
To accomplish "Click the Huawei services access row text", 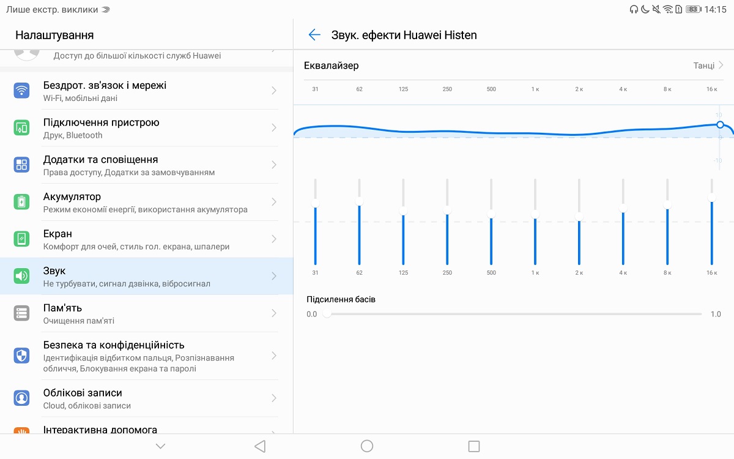I will (137, 56).
